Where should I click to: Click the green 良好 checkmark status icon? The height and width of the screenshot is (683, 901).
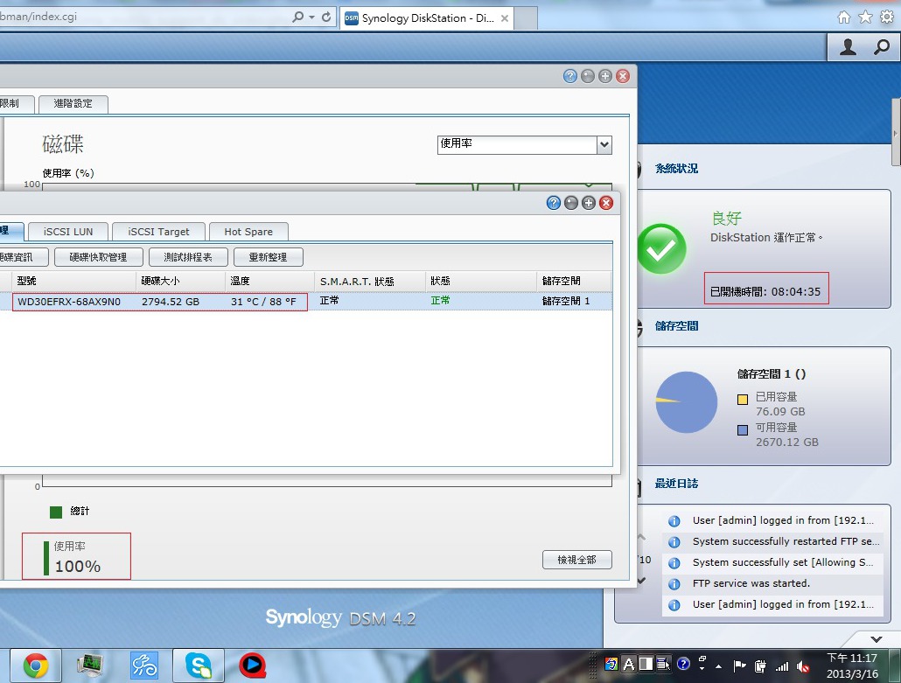(x=661, y=248)
